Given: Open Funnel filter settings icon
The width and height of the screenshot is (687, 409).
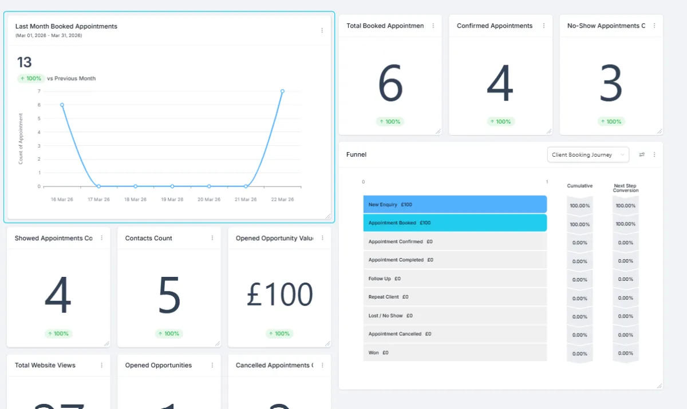Looking at the screenshot, I should [642, 154].
